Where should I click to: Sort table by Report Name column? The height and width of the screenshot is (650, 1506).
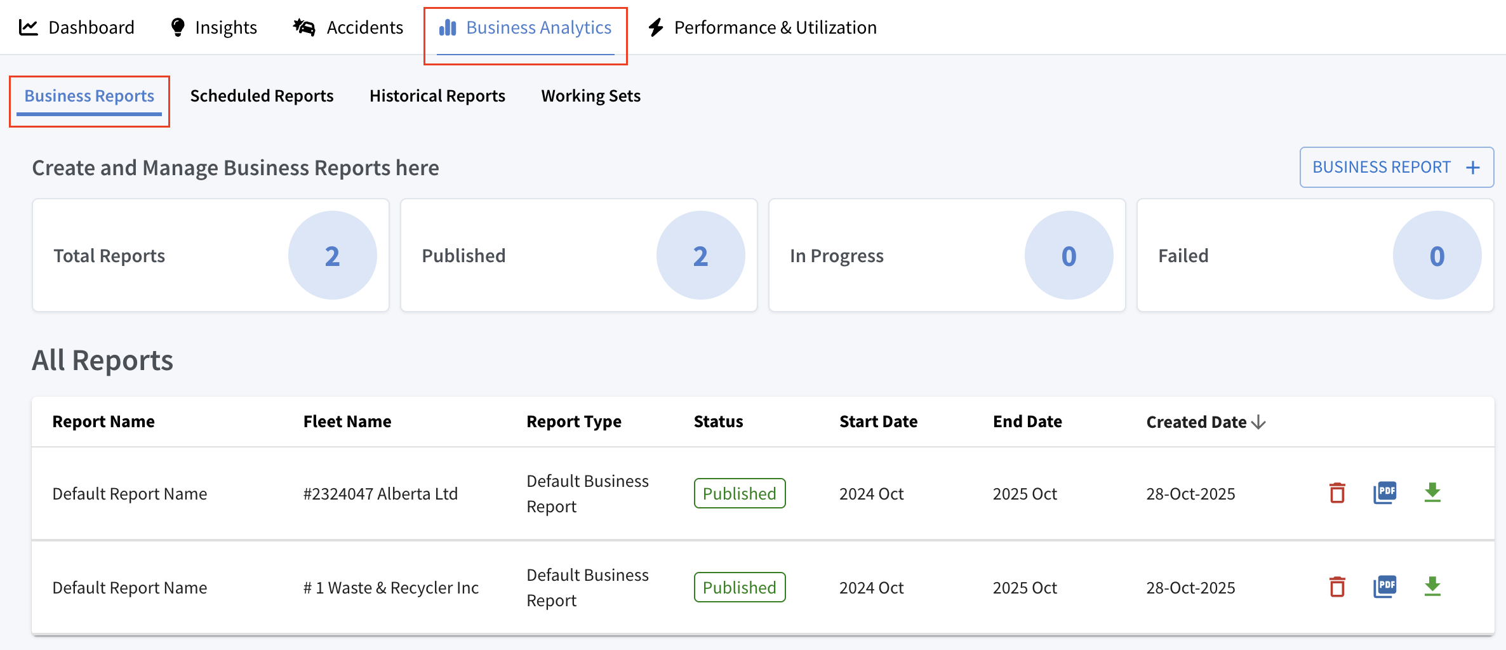[x=103, y=422]
